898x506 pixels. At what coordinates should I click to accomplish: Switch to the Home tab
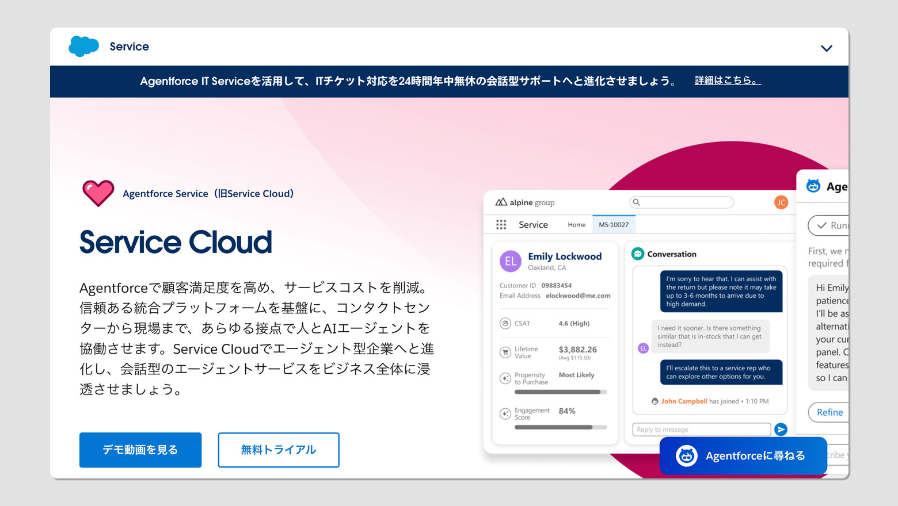577,225
